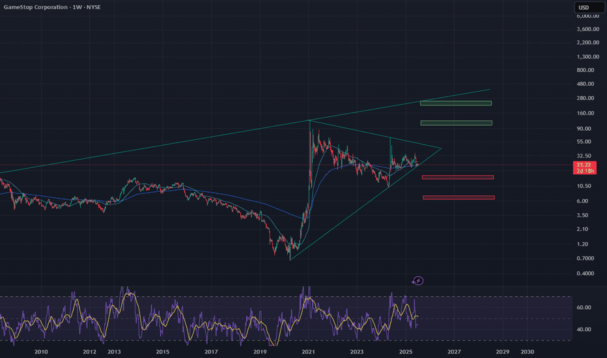The width and height of the screenshot is (607, 358).
Task: Click the 0.7000 price axis label
Action: click(x=586, y=258)
